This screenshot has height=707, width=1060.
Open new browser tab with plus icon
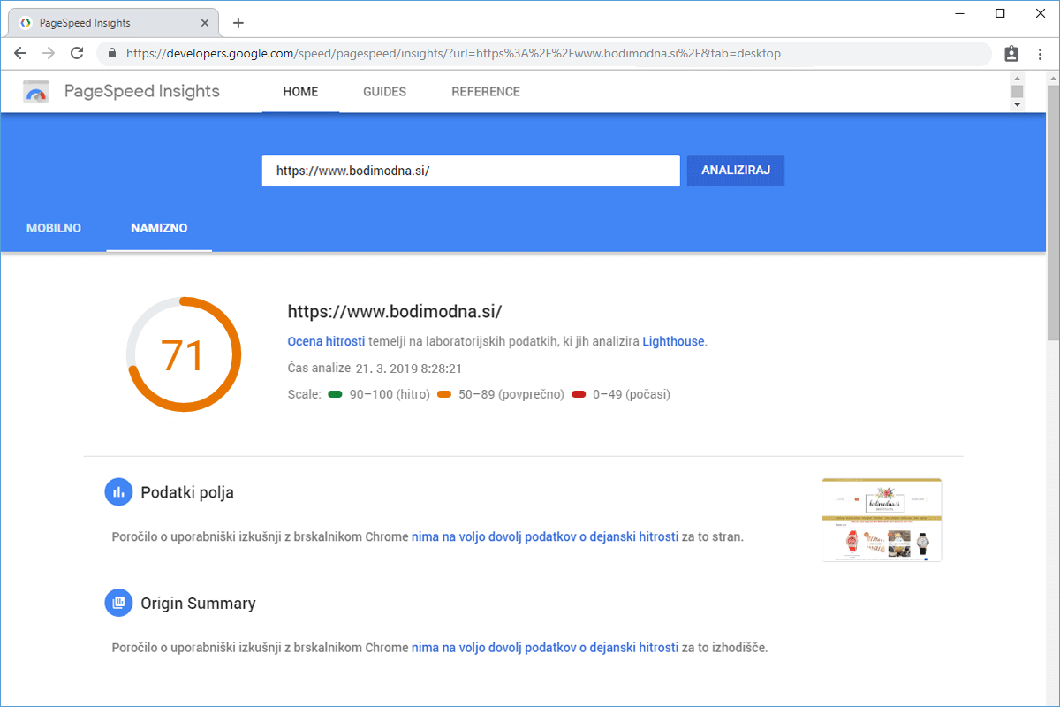click(x=238, y=23)
